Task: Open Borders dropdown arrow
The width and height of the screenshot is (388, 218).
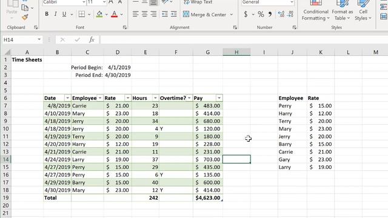Action: (89, 15)
